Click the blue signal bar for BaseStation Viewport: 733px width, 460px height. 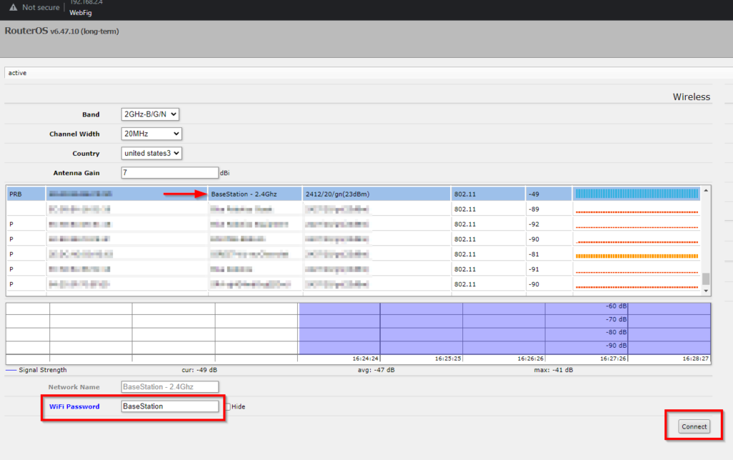click(x=636, y=194)
